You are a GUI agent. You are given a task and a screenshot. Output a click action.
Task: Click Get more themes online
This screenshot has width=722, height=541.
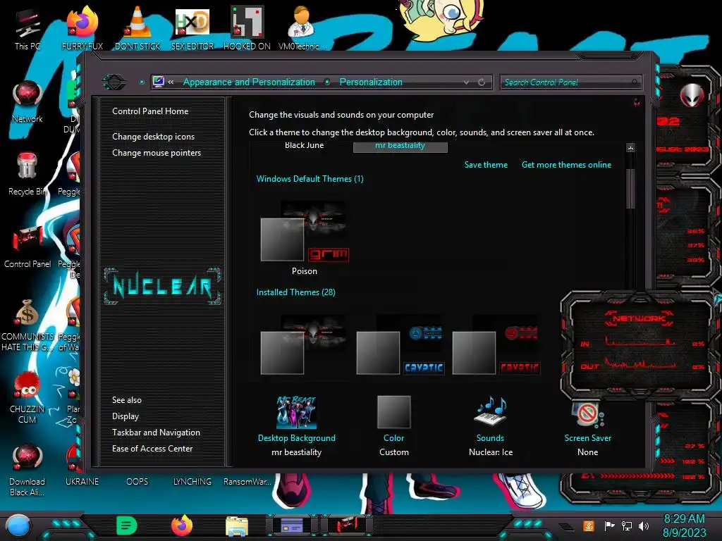click(x=566, y=165)
